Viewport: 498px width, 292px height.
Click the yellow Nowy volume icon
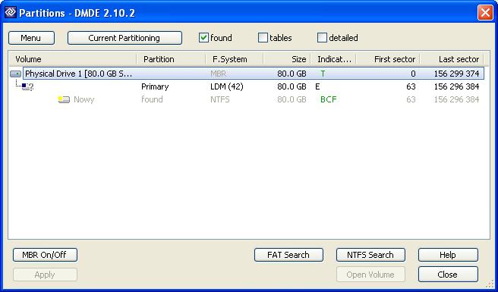coord(64,99)
